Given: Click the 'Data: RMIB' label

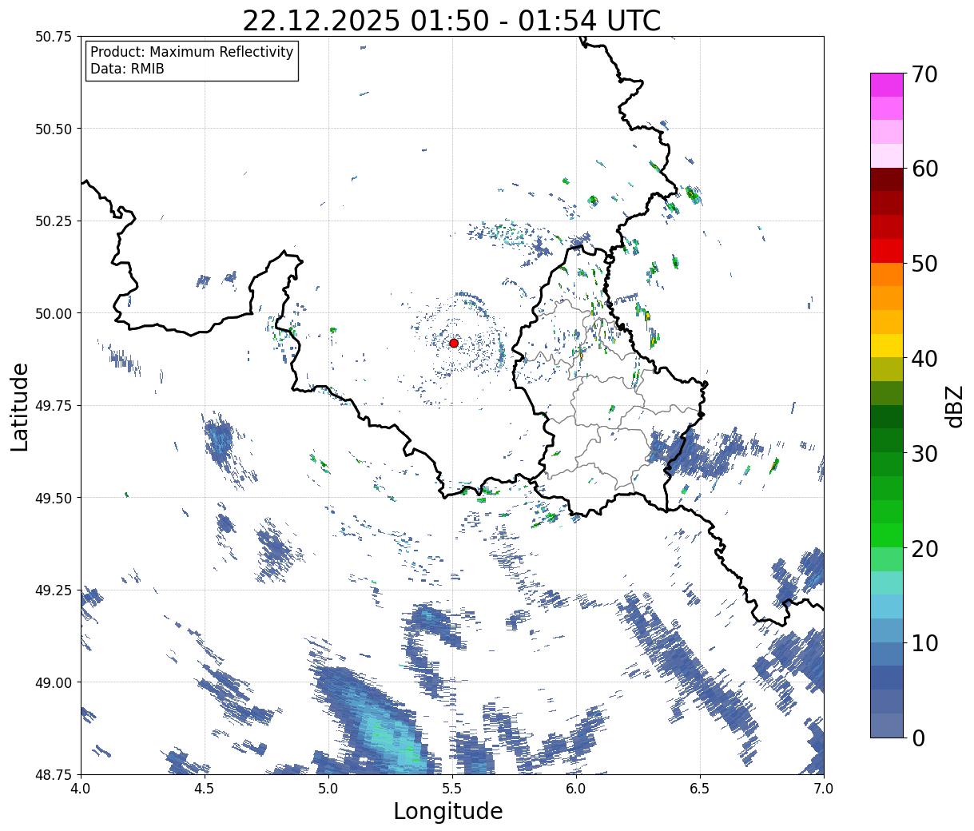Looking at the screenshot, I should [x=127, y=70].
